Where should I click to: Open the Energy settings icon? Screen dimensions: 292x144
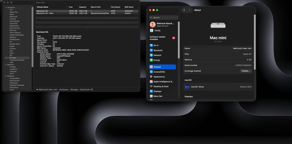coord(151,60)
